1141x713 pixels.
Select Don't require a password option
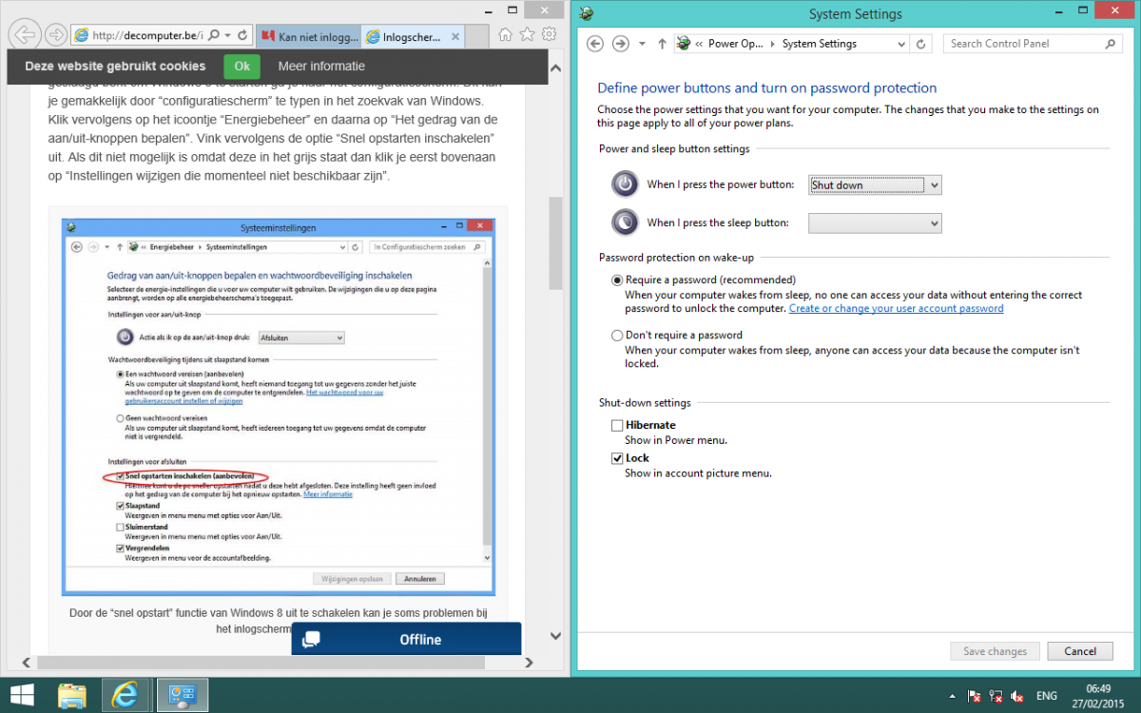(618, 335)
